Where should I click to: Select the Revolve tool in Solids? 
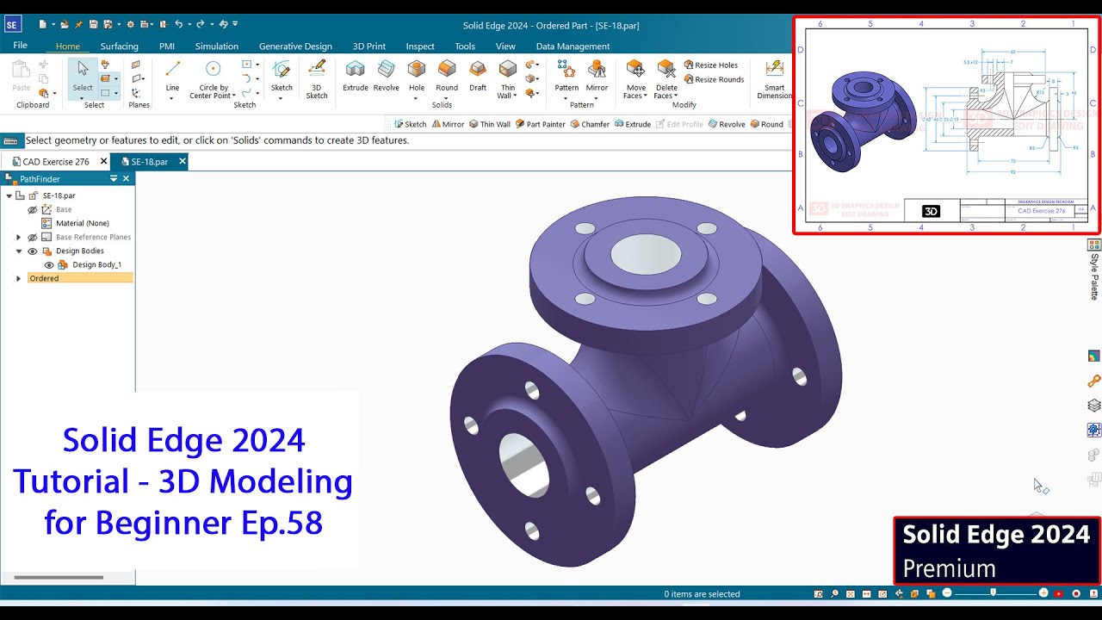click(x=386, y=76)
